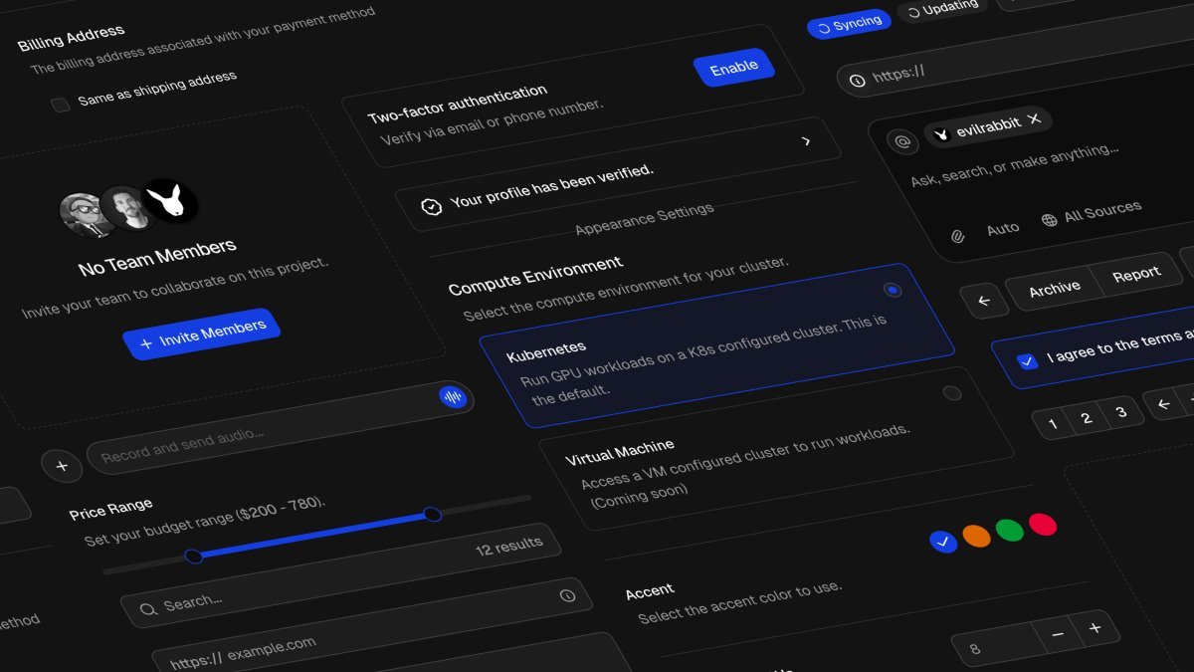
Task: Expand the row under Two-factor authentication chevron
Action: 806,141
